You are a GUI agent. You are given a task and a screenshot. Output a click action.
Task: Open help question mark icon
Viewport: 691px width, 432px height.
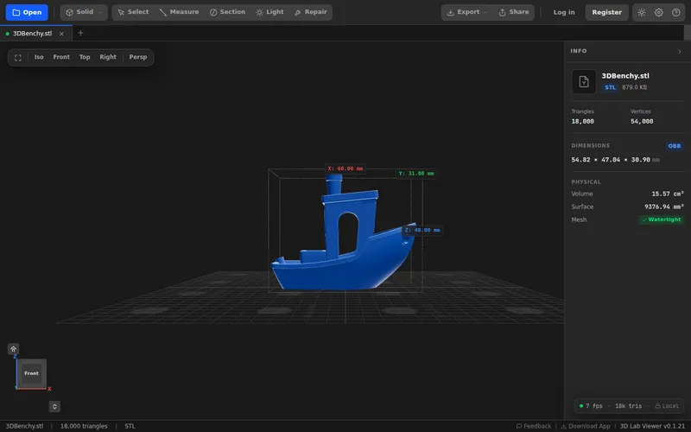coord(676,12)
